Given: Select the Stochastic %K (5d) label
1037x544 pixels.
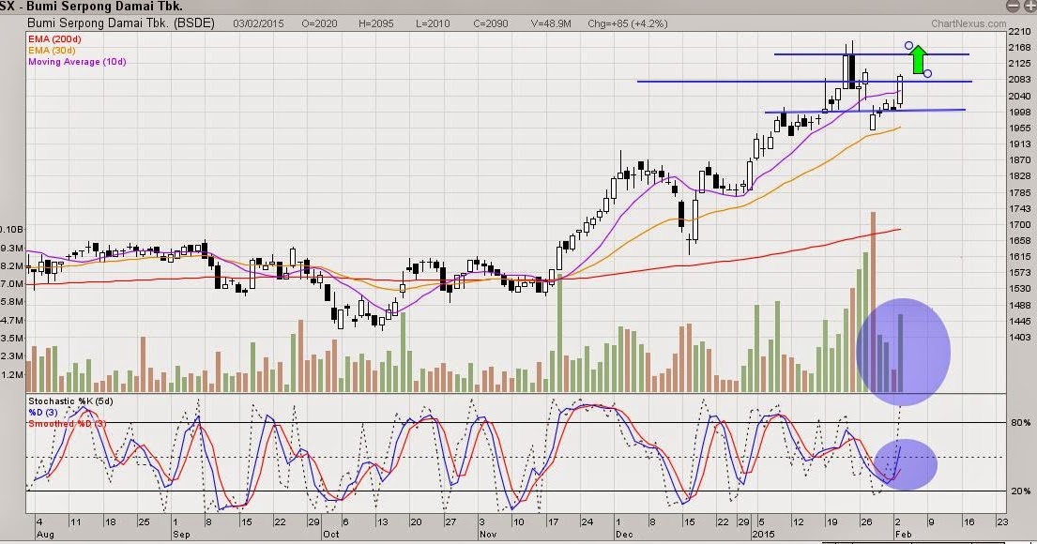Looking at the screenshot, I should 70,401.
